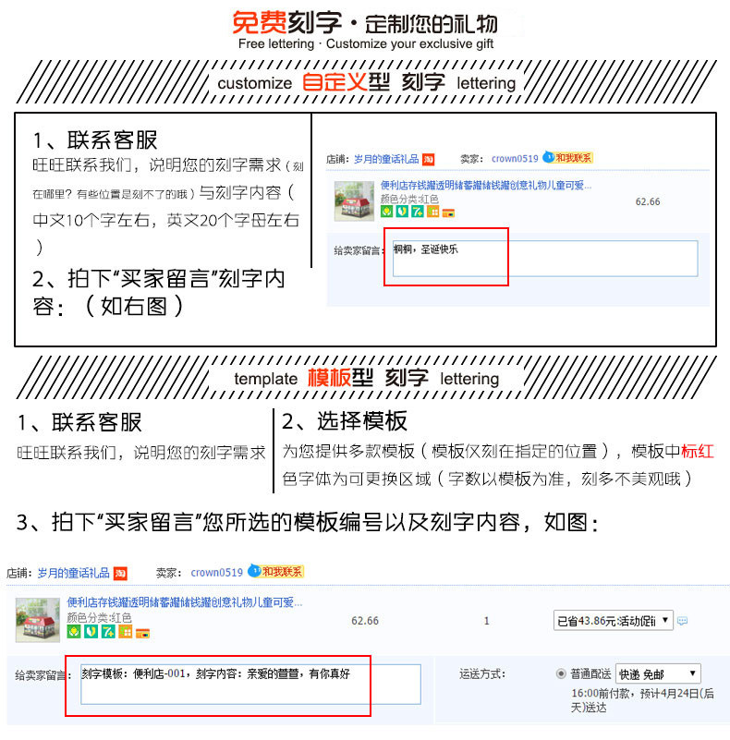The width and height of the screenshot is (730, 740).
Task: Open the 已省43.86元:活动促销 promotion dropdown
Action: click(x=613, y=620)
